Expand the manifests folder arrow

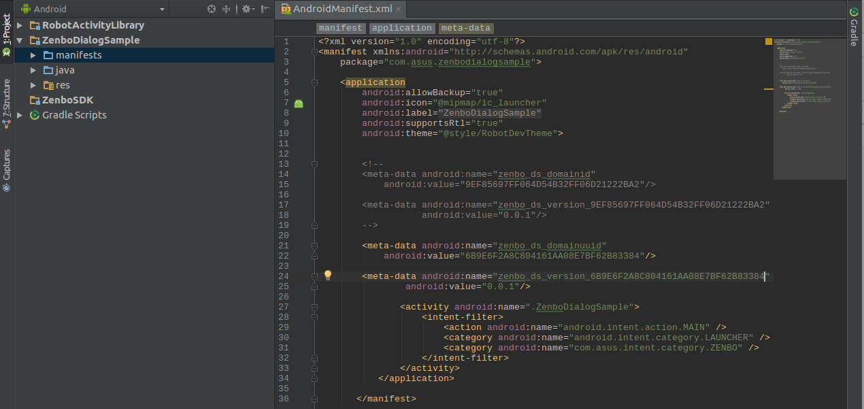[33, 55]
